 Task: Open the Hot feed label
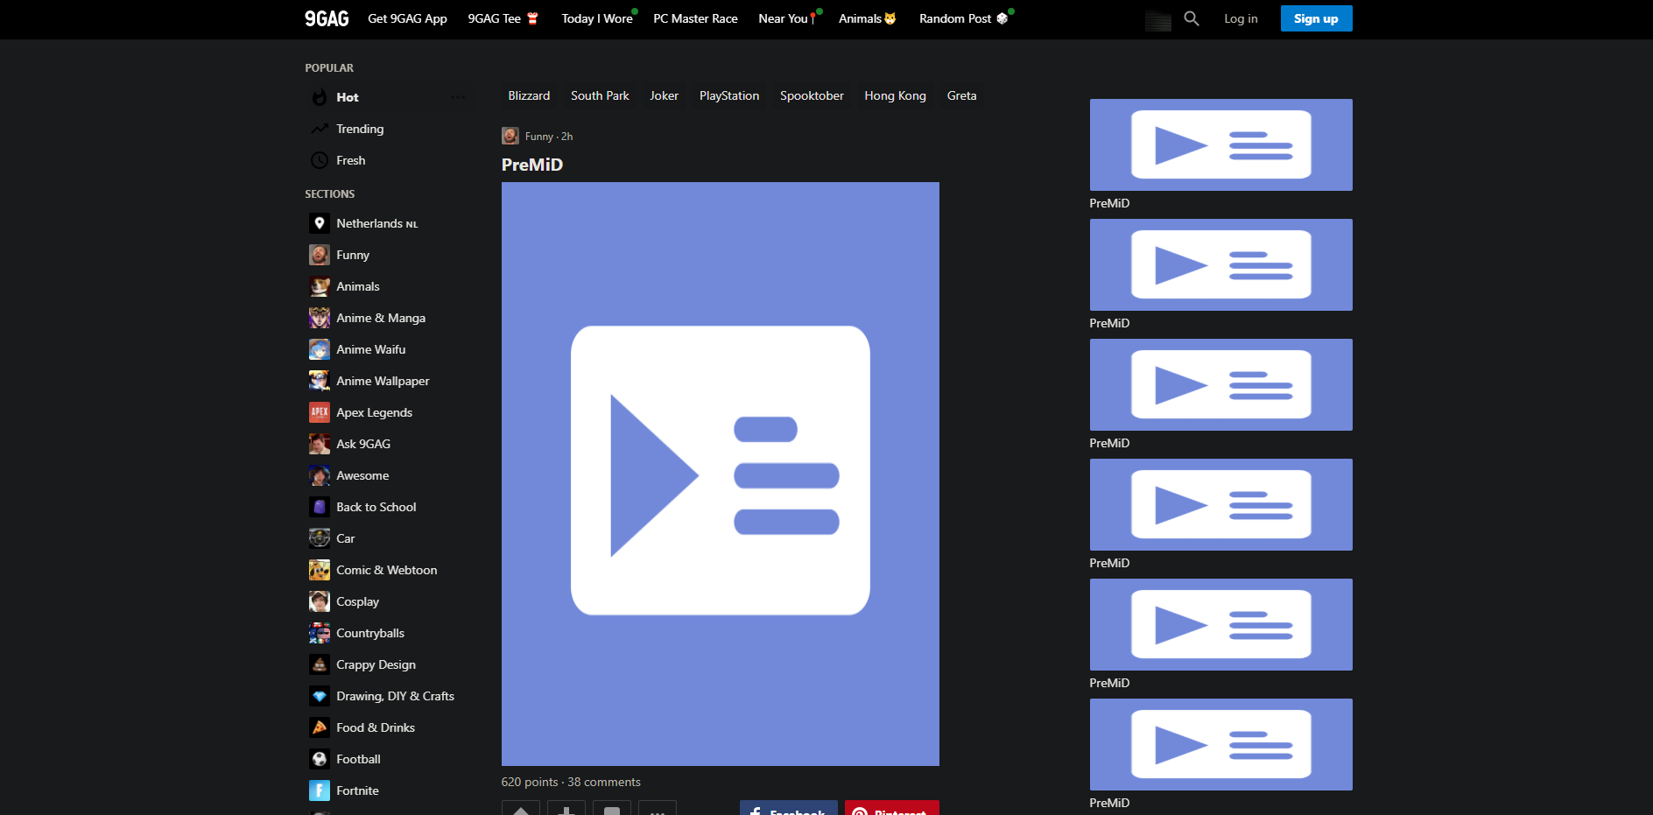348,97
